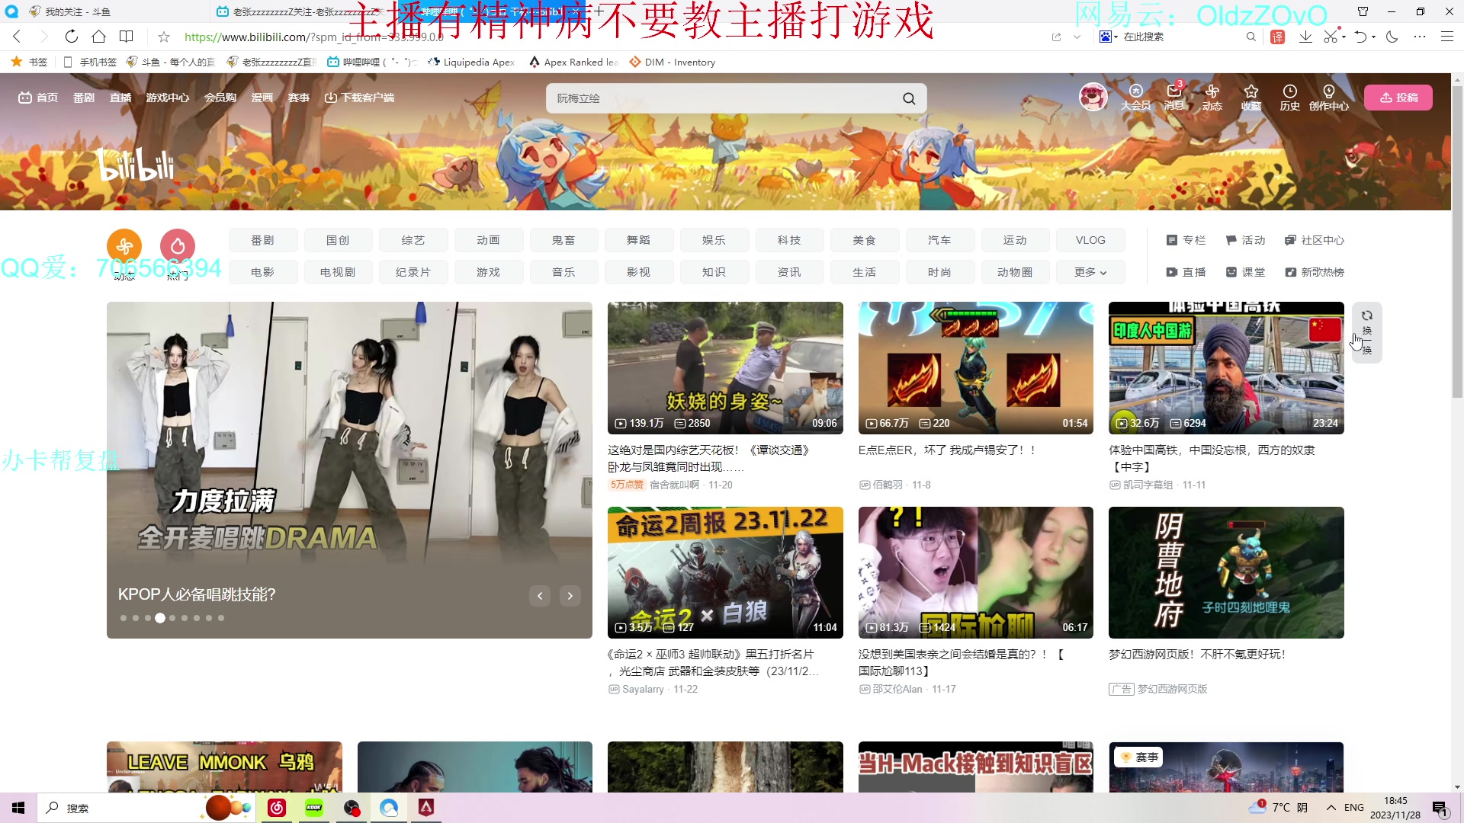
Task: Open 会员购 nav item
Action: tap(220, 98)
